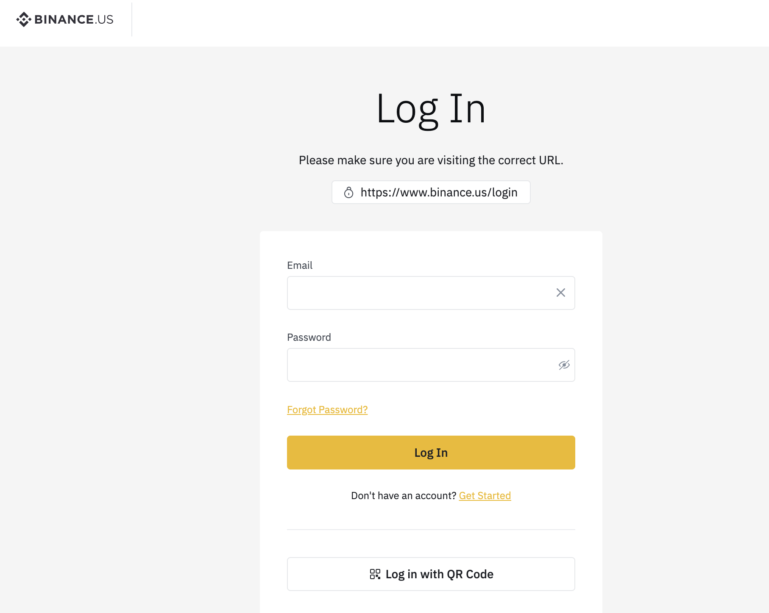
Task: Click the QR code icon
Action: point(375,574)
